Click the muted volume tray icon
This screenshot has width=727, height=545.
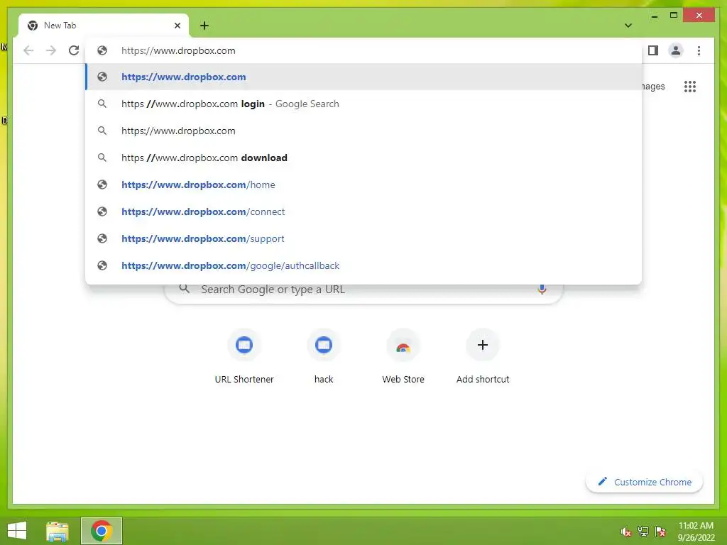click(625, 532)
